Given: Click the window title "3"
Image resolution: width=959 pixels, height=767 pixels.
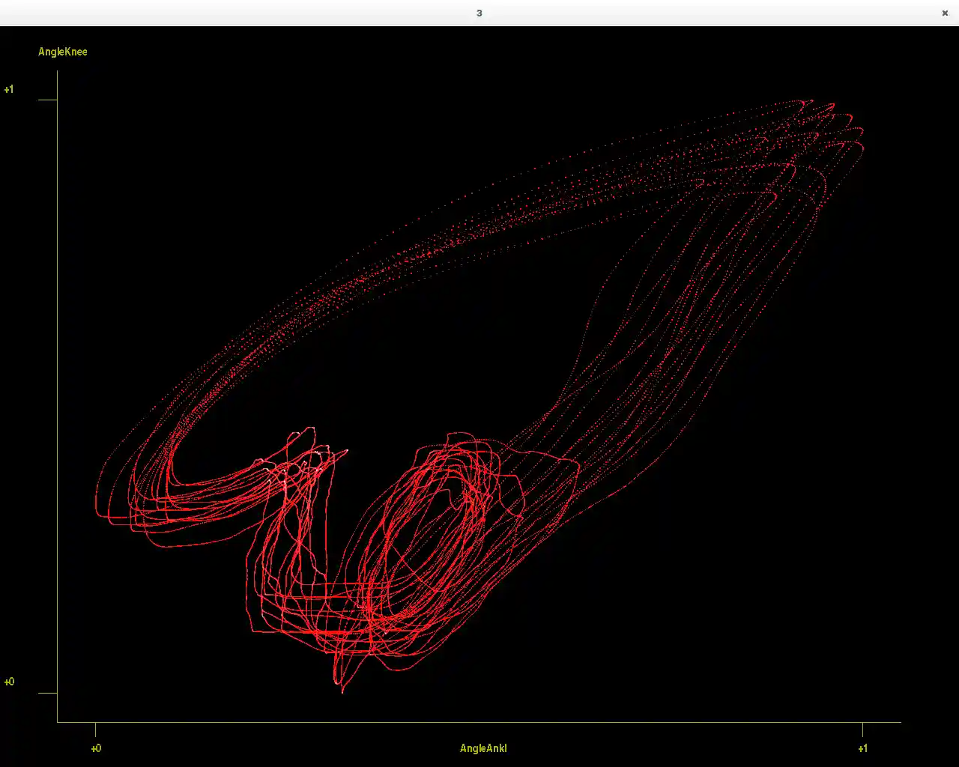Looking at the screenshot, I should (x=479, y=13).
